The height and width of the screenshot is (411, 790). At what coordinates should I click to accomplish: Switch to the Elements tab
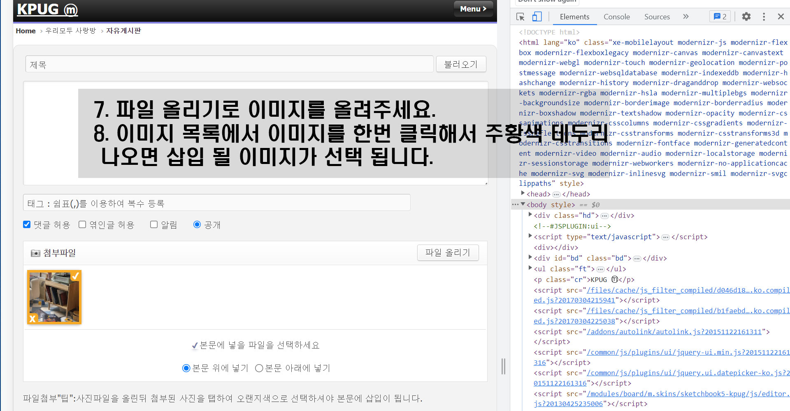point(574,17)
